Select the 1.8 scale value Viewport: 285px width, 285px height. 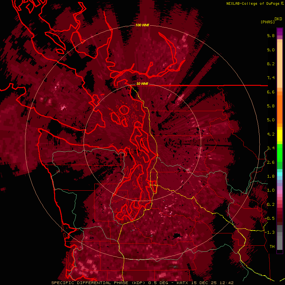click(x=271, y=176)
